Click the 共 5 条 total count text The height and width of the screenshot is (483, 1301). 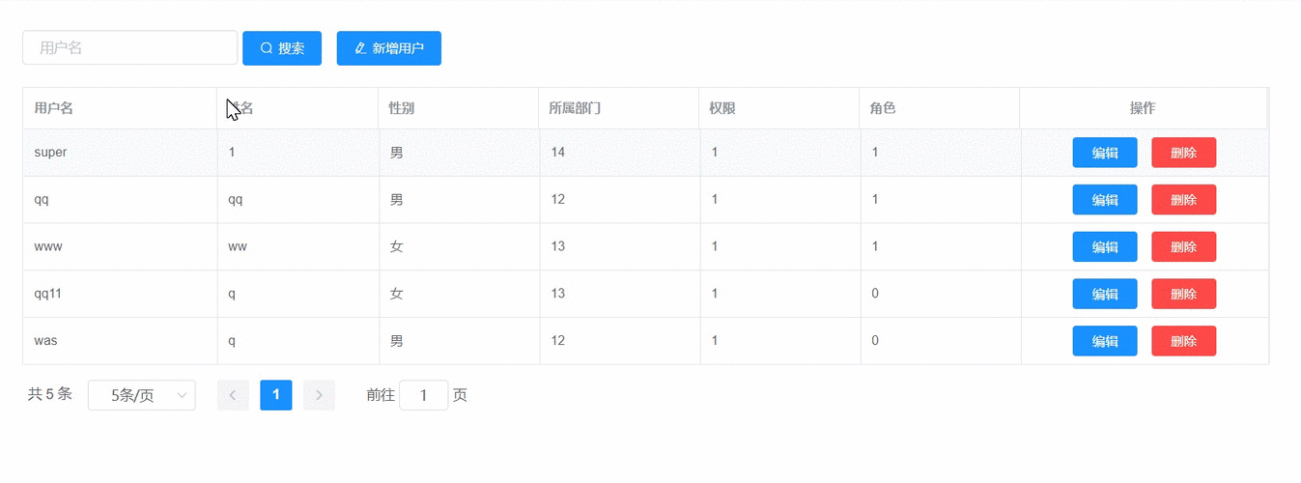(50, 394)
